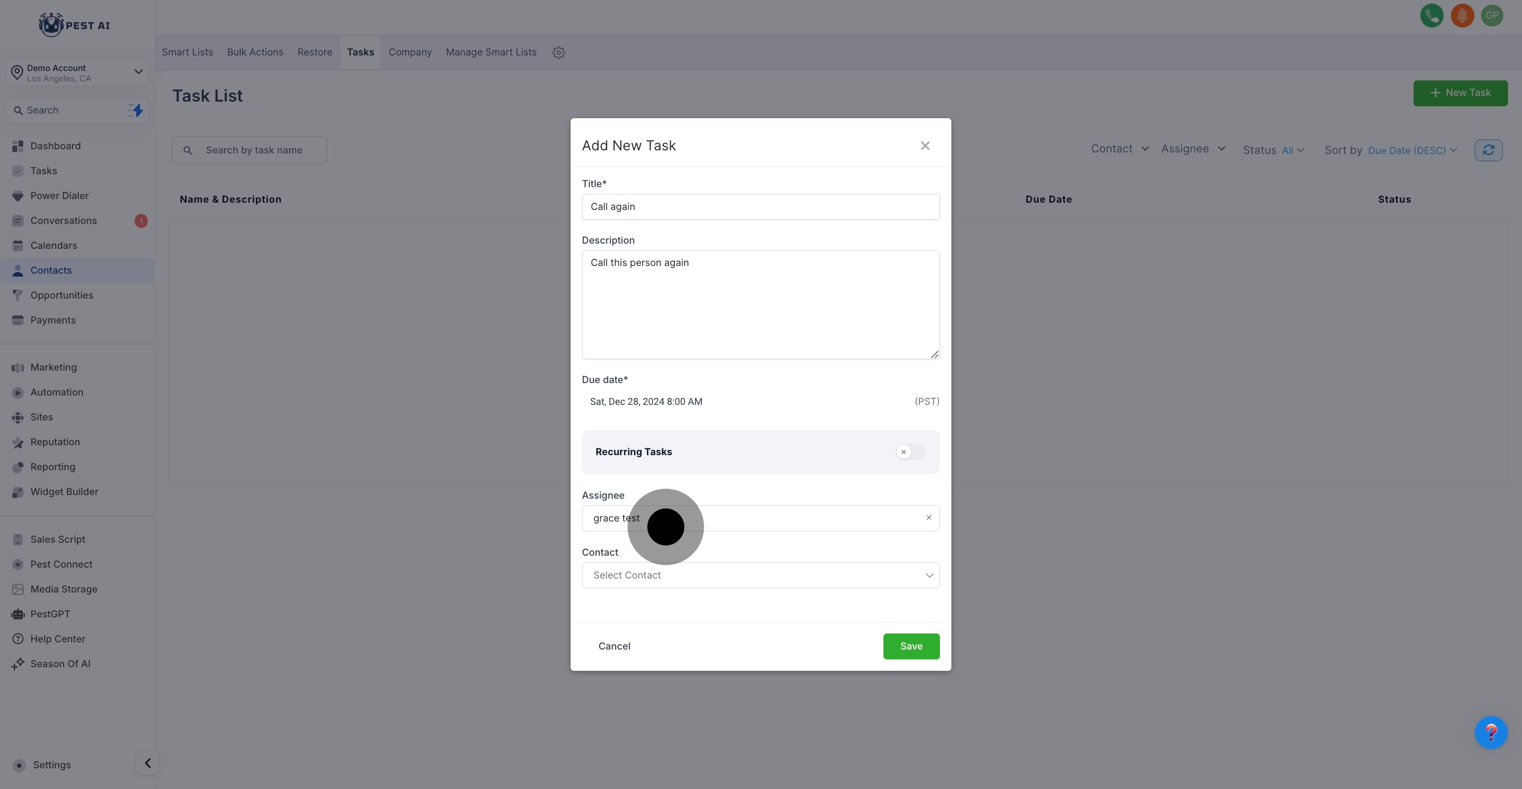
Task: Click the settings gear beside Manage Smart Lists
Action: coord(558,52)
